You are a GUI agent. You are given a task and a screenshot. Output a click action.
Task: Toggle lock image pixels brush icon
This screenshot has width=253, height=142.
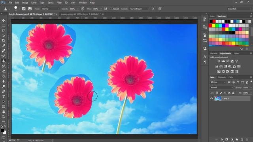click(x=221, y=93)
